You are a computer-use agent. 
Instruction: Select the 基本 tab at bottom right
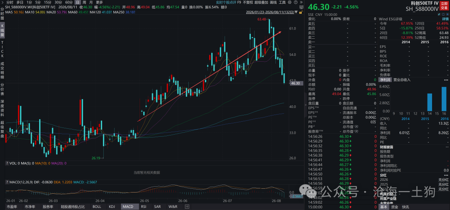coord(383,207)
